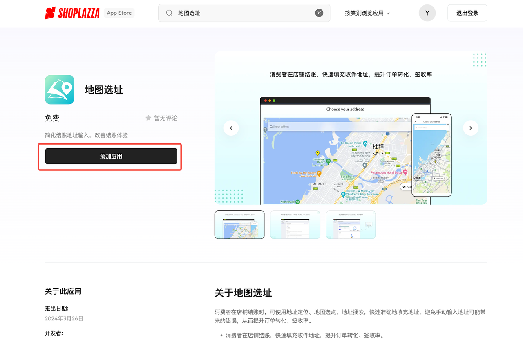Click the App Store label beside the logo

[x=119, y=13]
